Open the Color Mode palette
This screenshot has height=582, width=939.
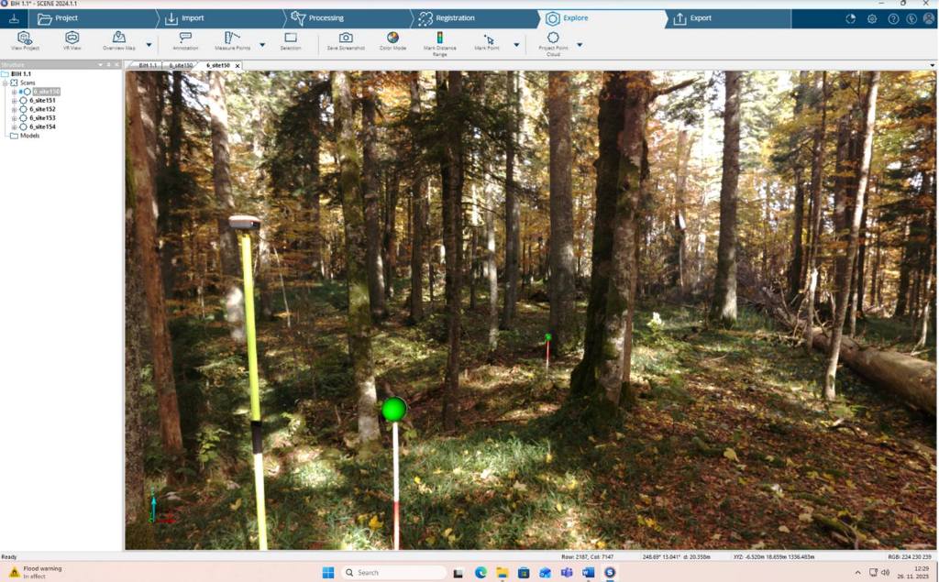point(392,40)
